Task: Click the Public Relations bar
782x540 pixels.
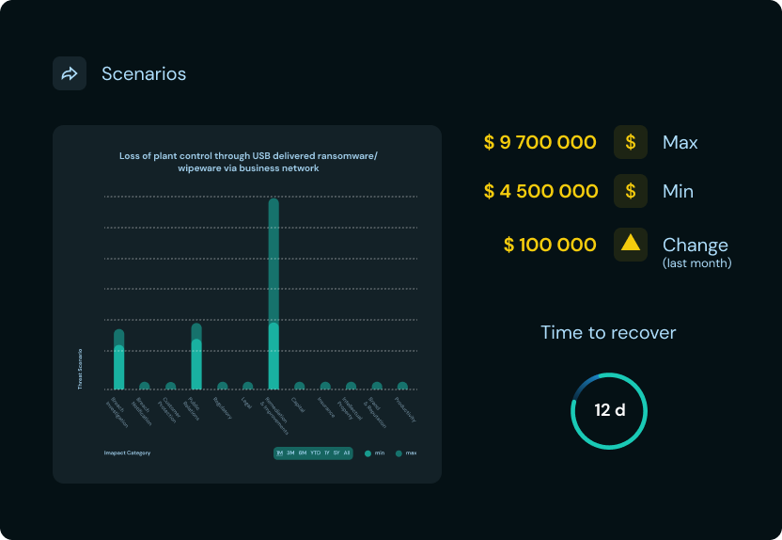Action: pyautogui.click(x=196, y=357)
